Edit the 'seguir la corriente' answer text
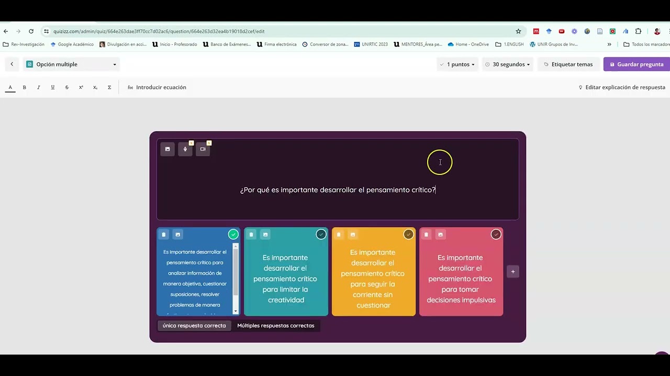The image size is (670, 376). (x=373, y=279)
